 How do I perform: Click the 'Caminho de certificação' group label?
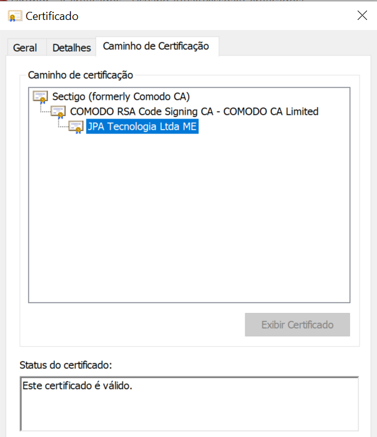(81, 75)
